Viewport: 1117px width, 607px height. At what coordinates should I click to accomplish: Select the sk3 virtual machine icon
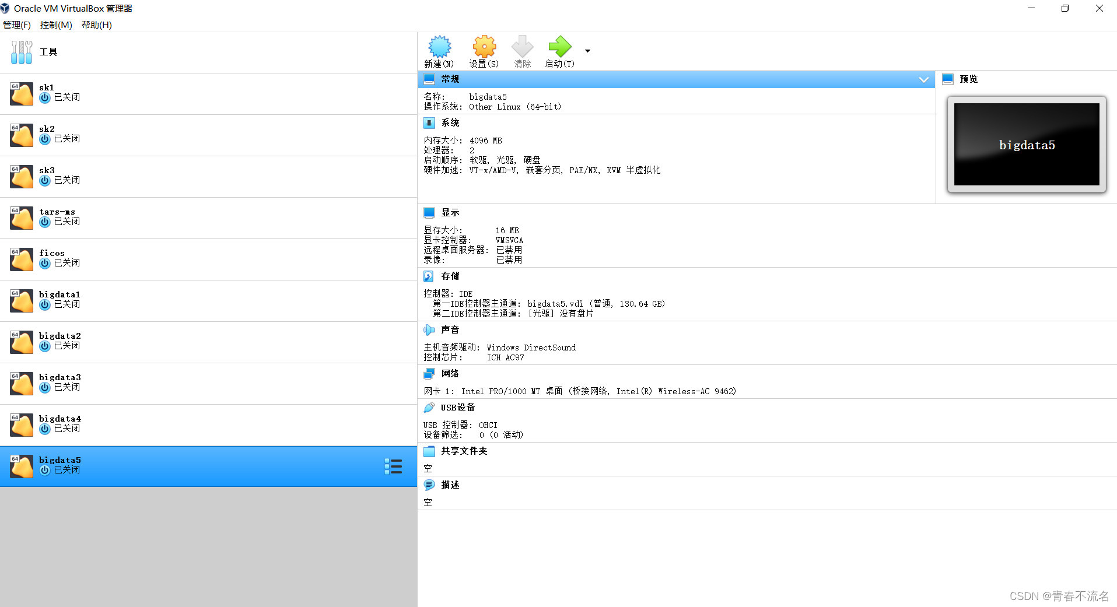22,177
